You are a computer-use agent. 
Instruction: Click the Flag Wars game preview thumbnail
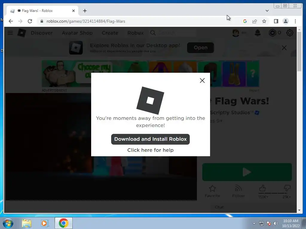[x=101, y=146]
